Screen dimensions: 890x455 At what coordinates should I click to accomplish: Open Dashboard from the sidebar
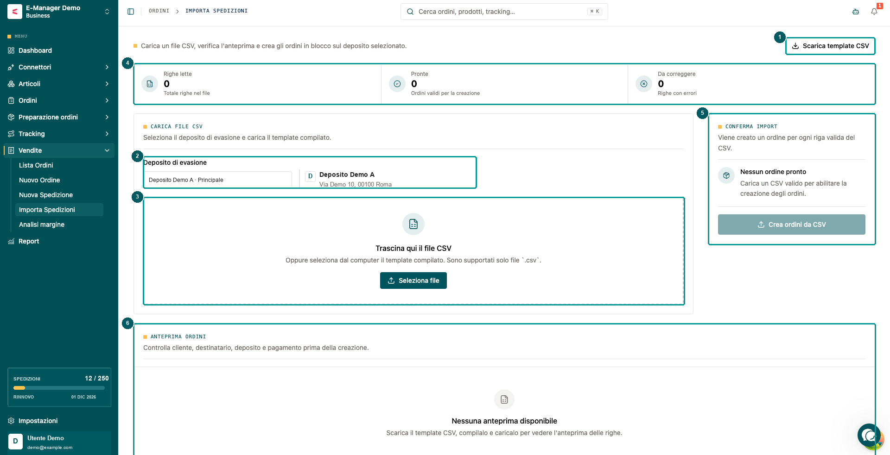59,50
